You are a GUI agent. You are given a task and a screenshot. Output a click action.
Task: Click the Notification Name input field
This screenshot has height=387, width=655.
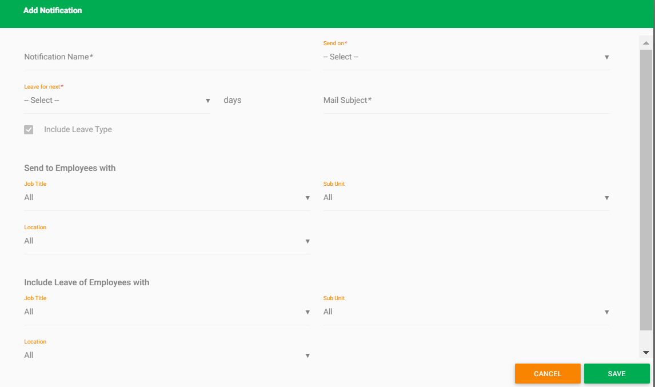point(167,57)
